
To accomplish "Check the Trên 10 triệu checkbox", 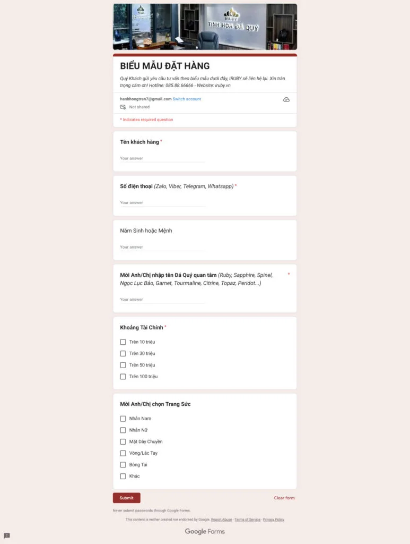I will point(123,342).
